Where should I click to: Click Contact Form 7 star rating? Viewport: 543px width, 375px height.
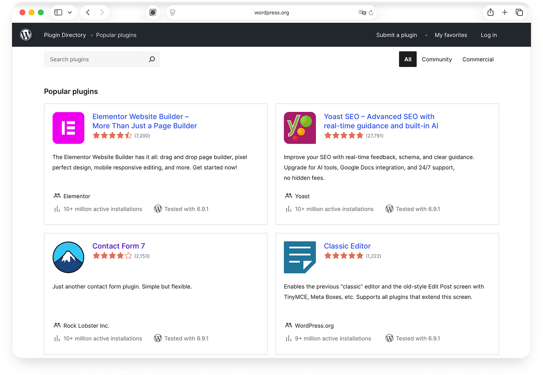[112, 256]
